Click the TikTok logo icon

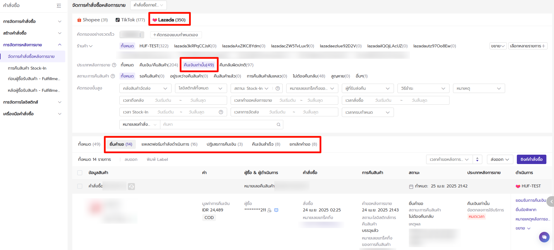pyautogui.click(x=118, y=20)
